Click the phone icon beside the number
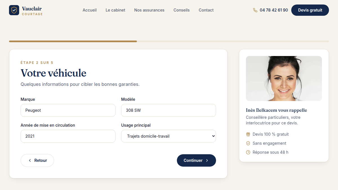 click(255, 10)
